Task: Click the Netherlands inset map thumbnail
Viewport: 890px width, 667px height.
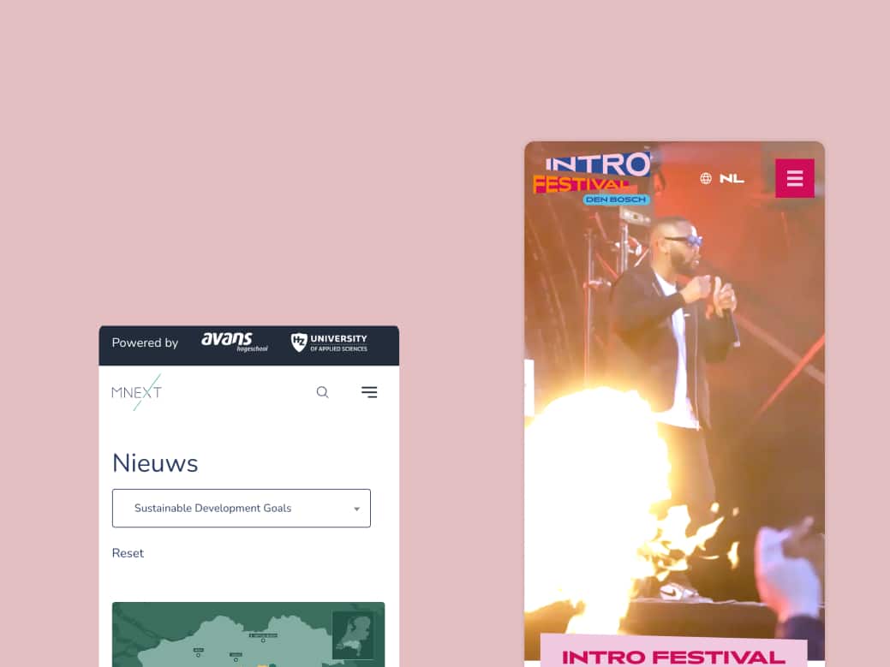Action: point(352,634)
